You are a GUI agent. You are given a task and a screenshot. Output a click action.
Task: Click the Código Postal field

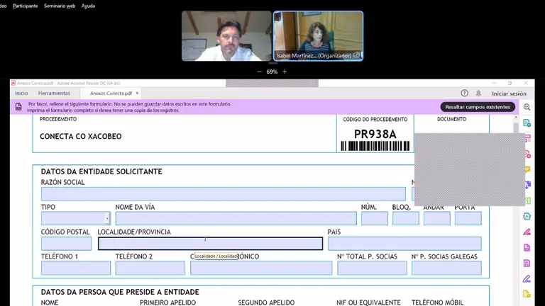tap(66, 244)
